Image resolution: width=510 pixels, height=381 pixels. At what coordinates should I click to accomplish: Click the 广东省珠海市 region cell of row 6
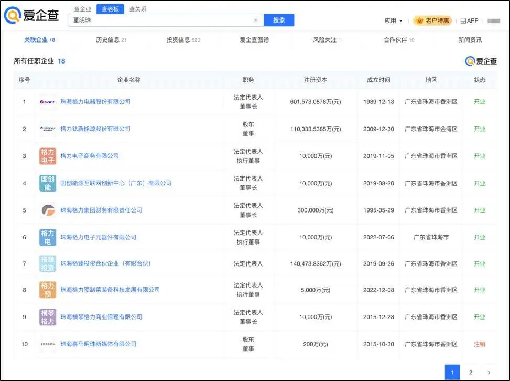click(x=431, y=237)
